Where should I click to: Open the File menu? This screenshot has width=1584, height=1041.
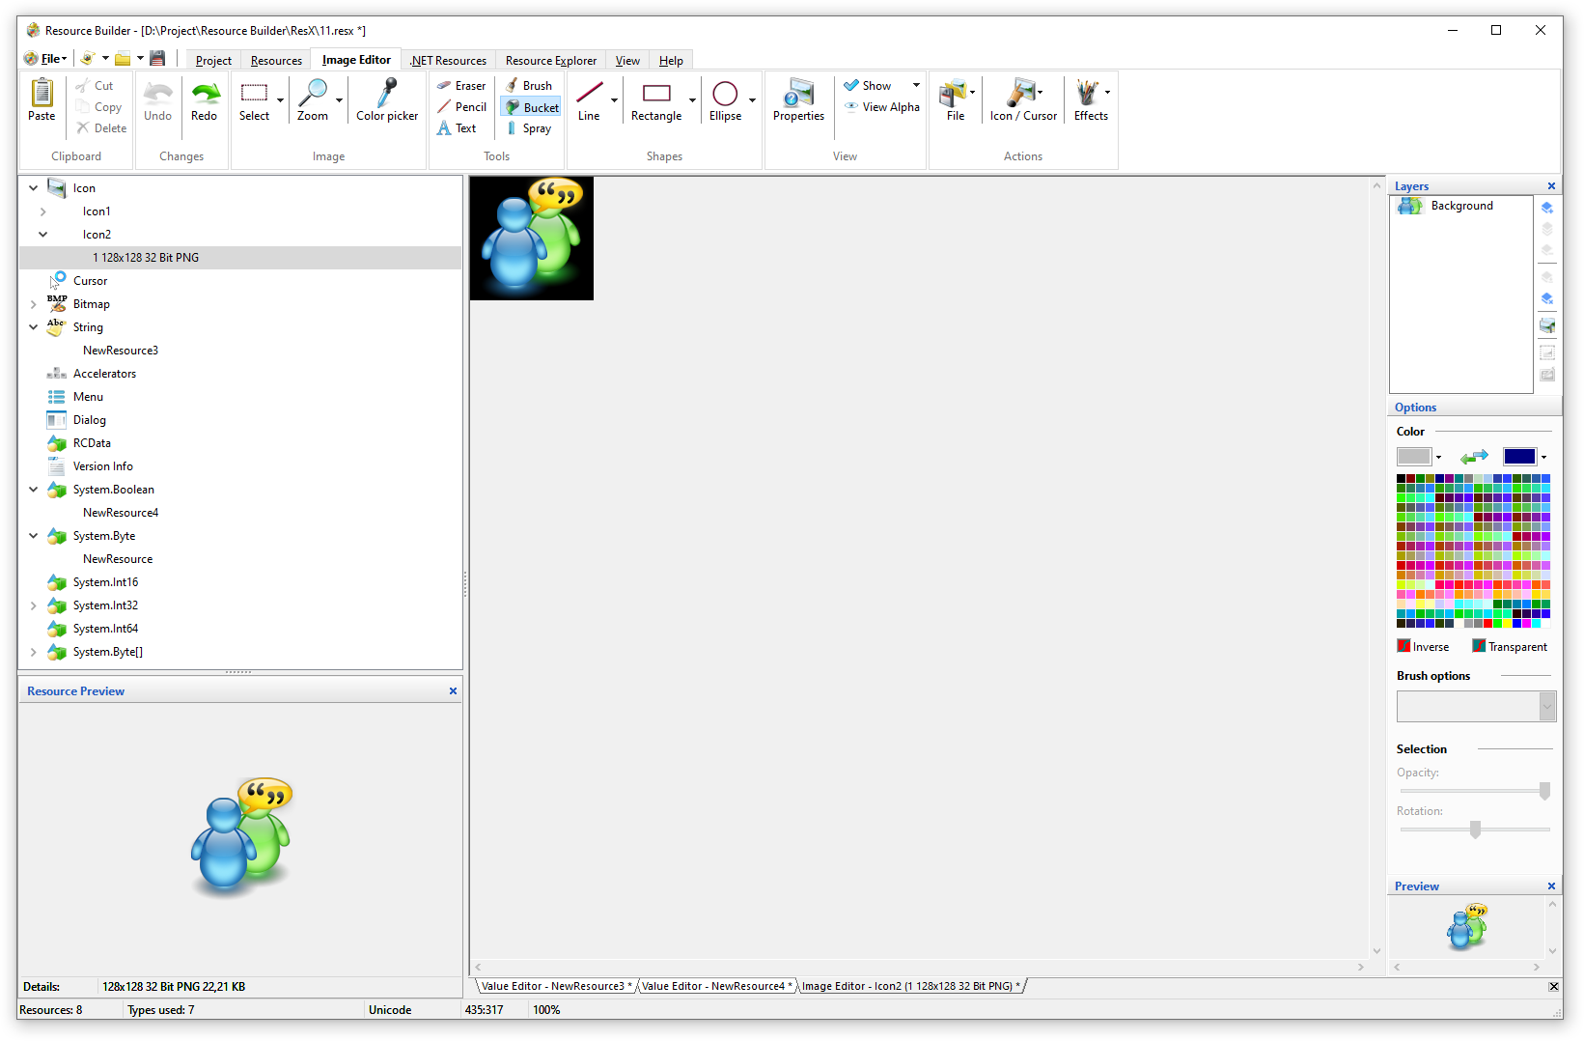(x=46, y=59)
